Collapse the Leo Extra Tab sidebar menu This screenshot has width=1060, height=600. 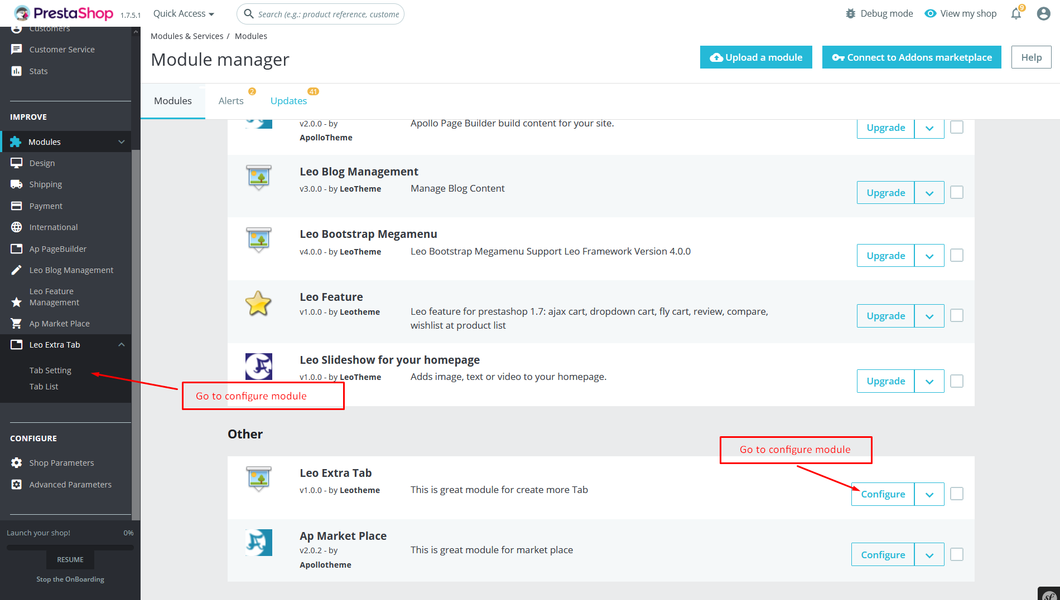[x=121, y=345]
